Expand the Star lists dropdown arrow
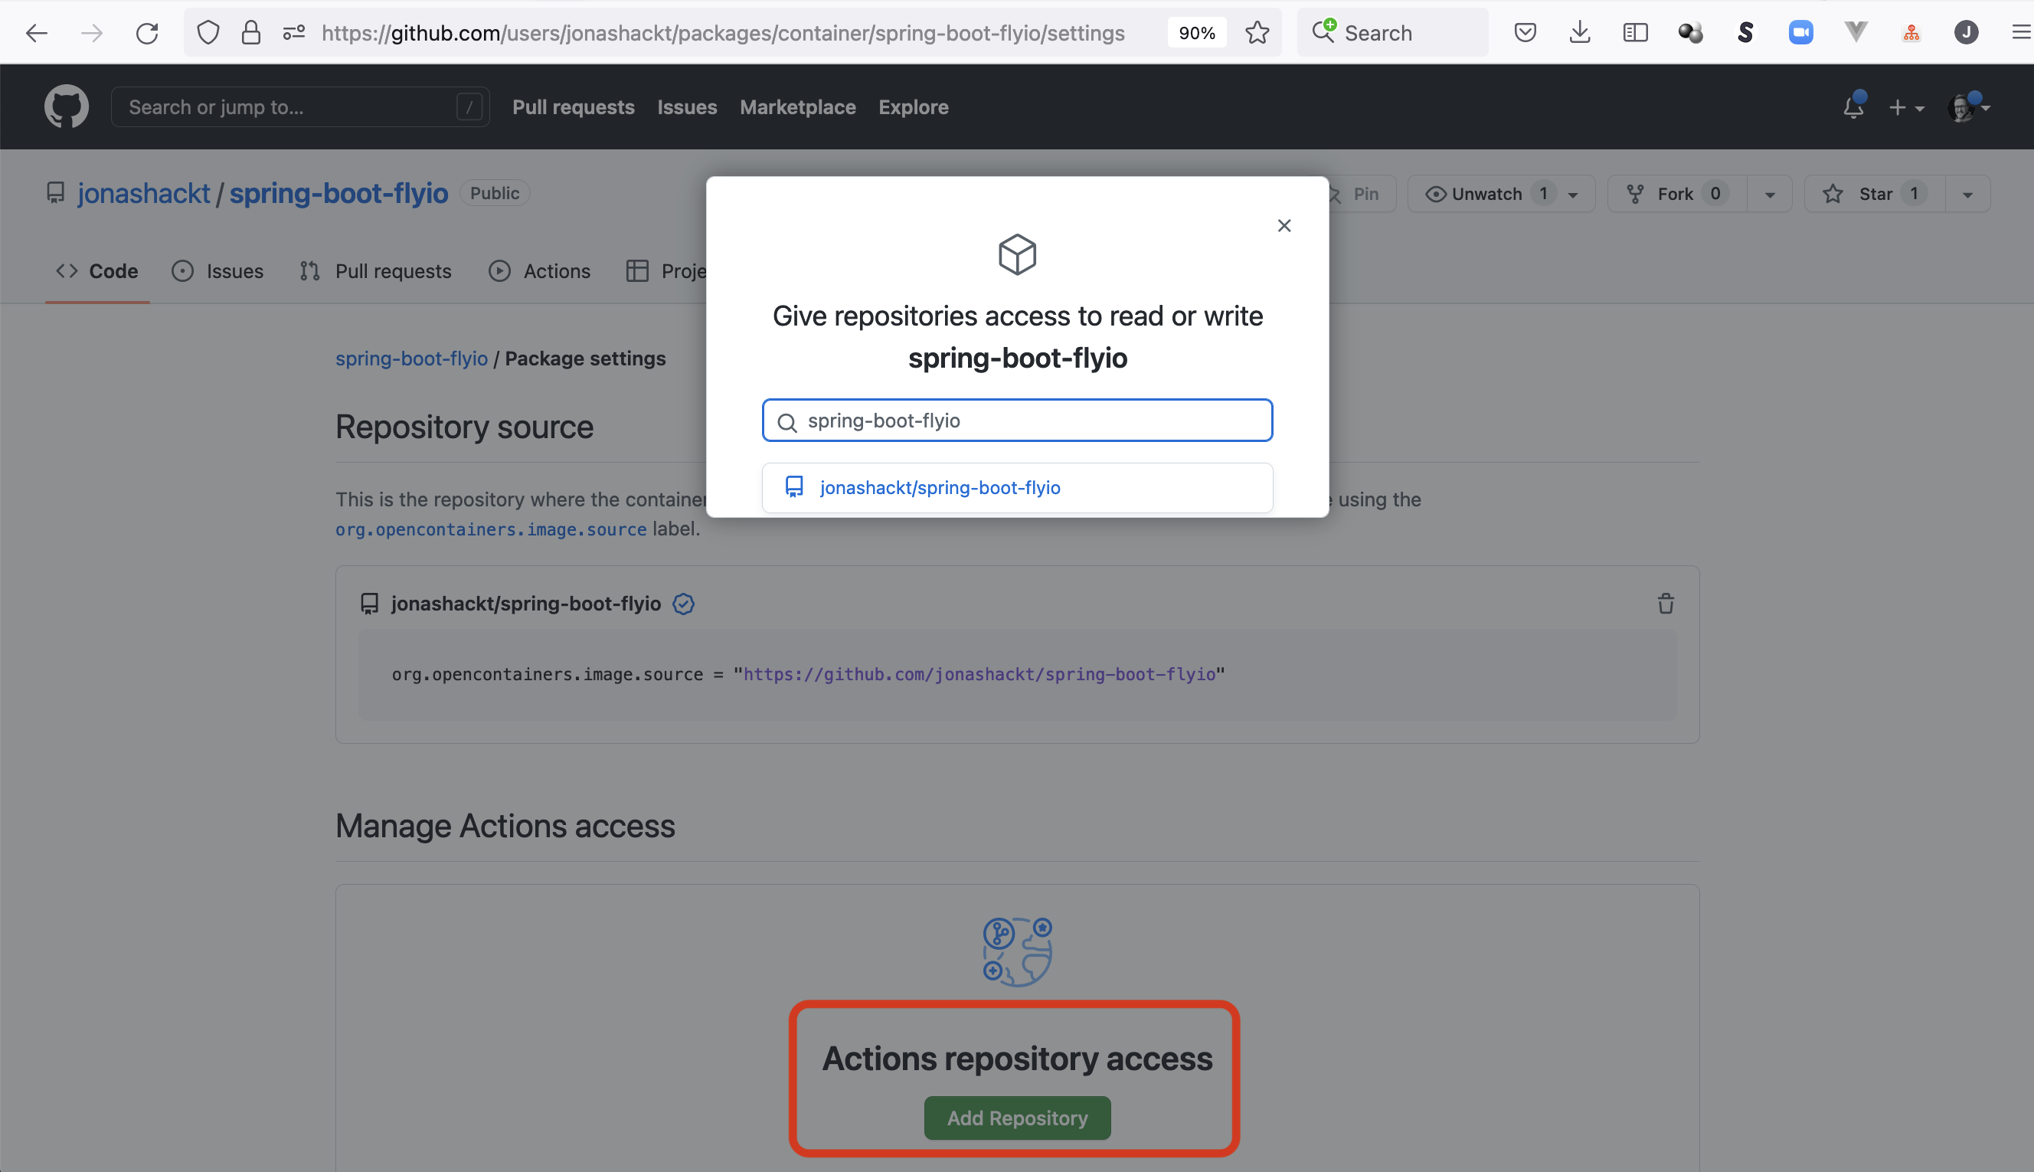 [x=1967, y=195]
